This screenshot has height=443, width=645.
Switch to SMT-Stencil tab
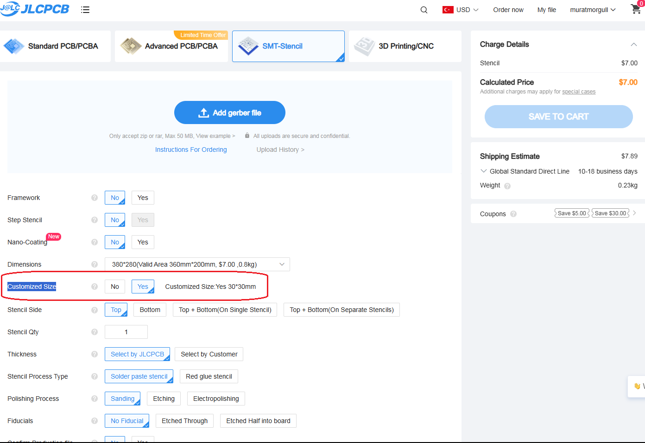tap(288, 46)
